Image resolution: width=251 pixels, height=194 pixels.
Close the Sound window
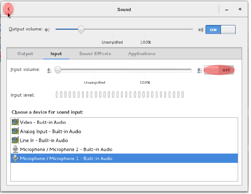(240, 9)
